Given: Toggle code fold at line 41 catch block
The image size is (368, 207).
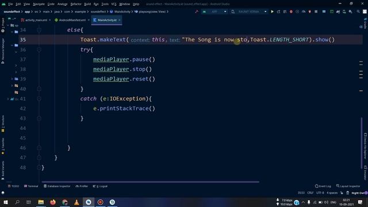Looking at the screenshot, I should tap(39, 99).
